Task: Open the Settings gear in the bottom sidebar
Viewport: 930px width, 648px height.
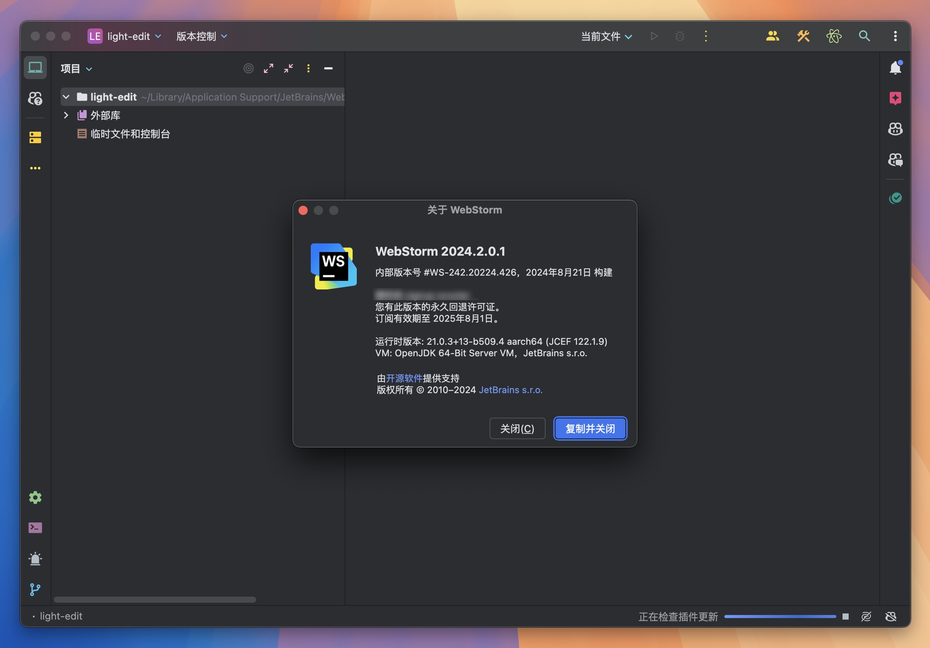Action: click(35, 498)
